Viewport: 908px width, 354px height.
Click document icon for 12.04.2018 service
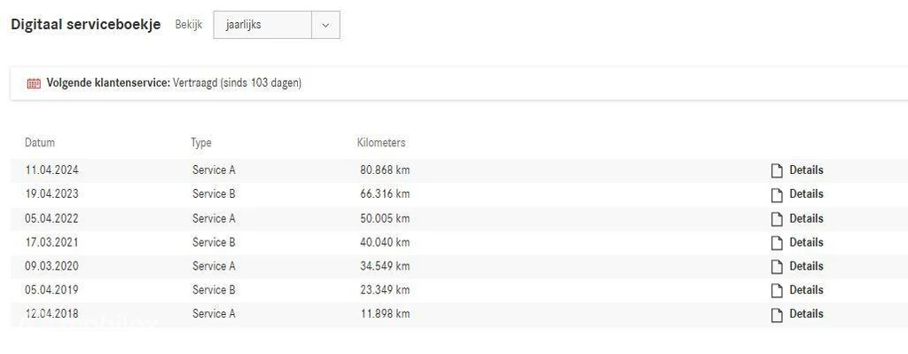(777, 315)
